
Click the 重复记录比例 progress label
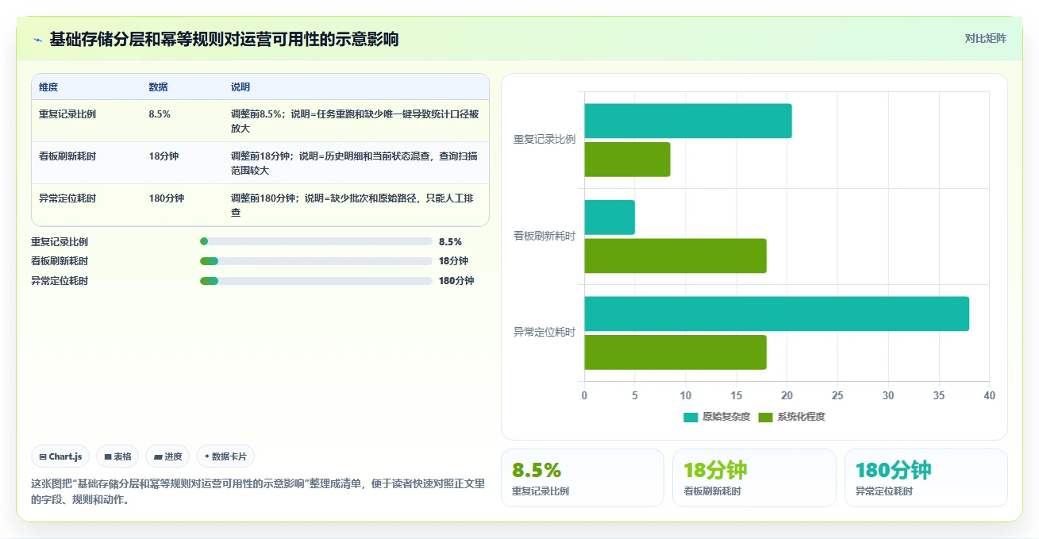60,241
